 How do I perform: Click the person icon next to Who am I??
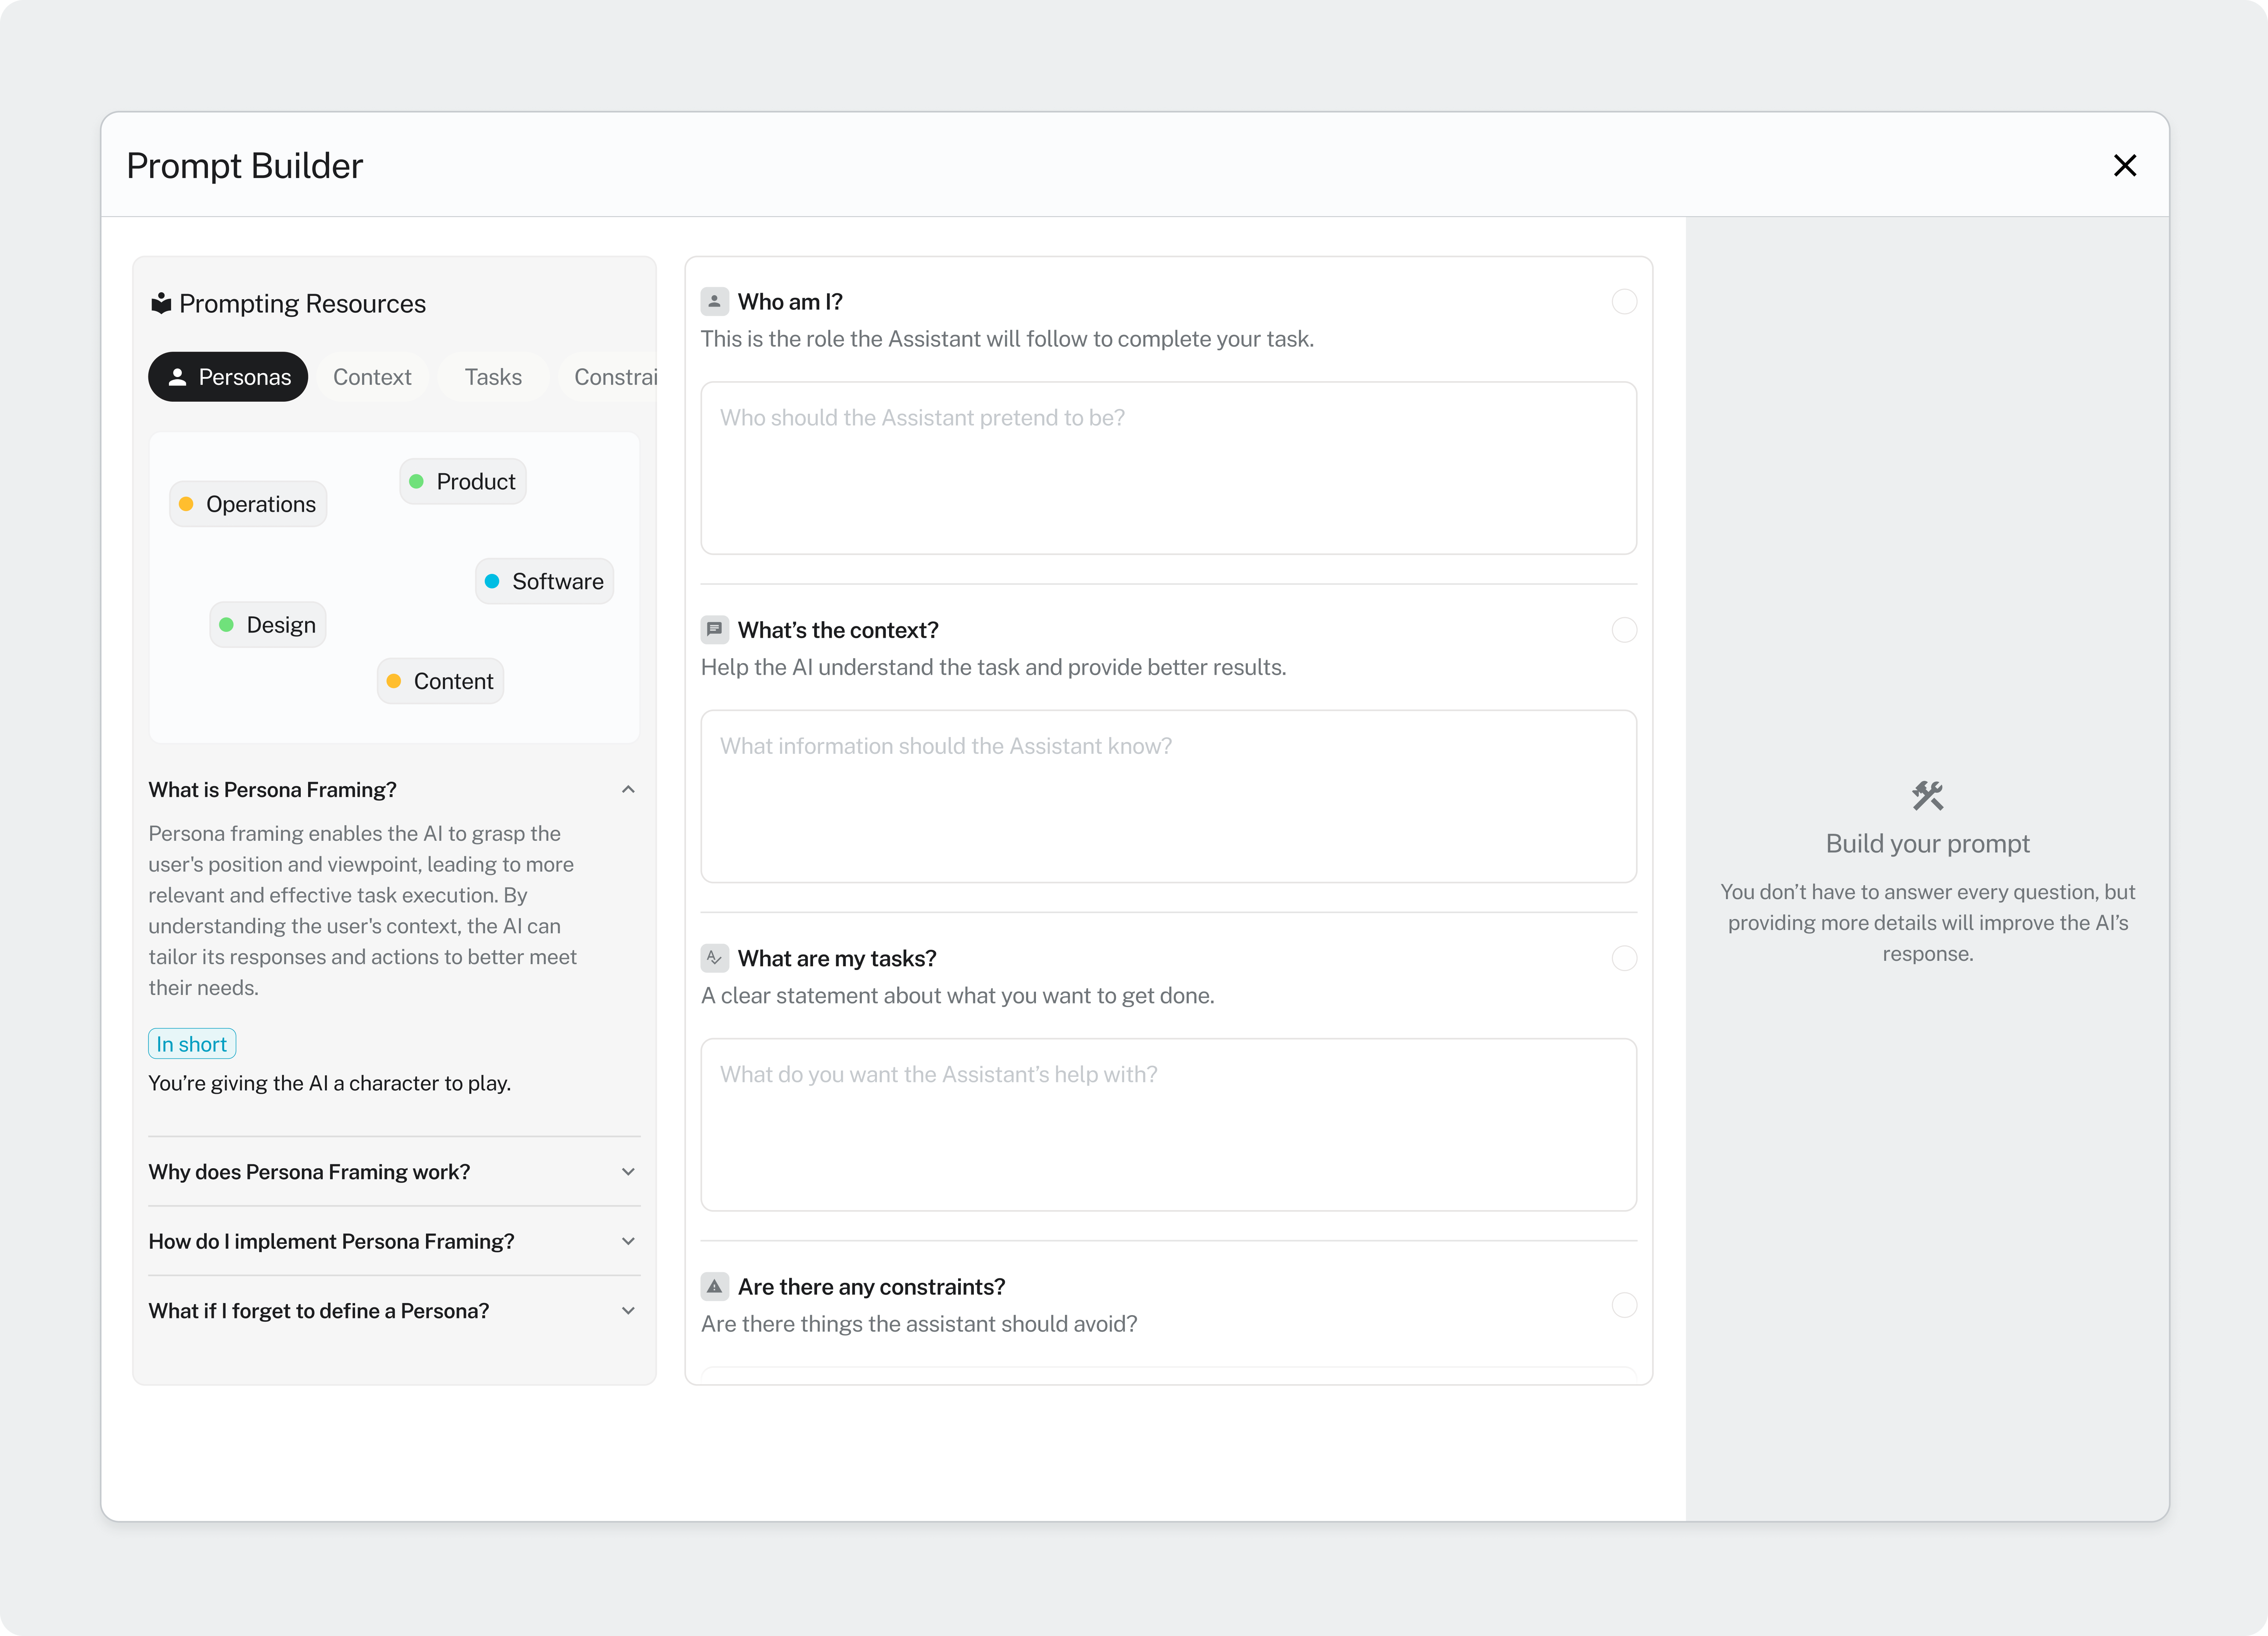tap(714, 301)
